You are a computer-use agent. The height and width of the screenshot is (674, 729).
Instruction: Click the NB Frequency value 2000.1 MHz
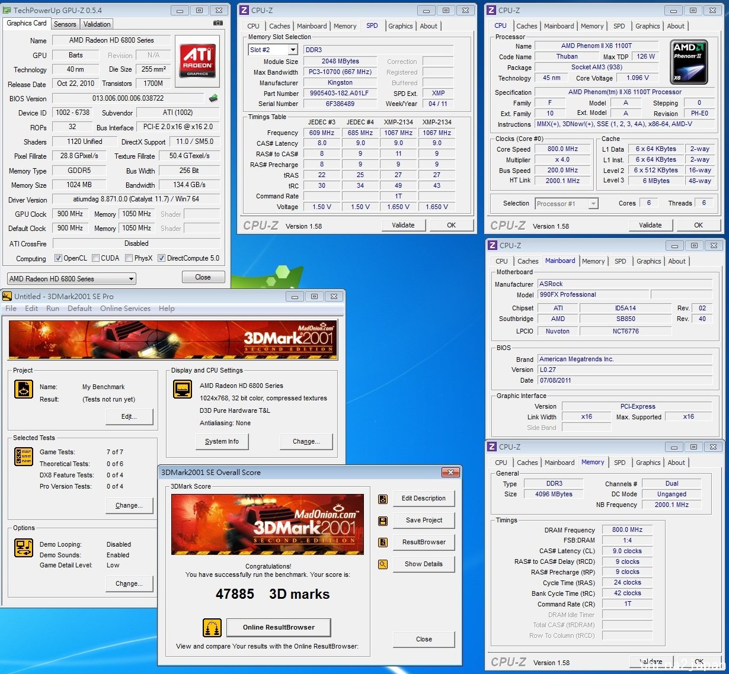(x=672, y=505)
